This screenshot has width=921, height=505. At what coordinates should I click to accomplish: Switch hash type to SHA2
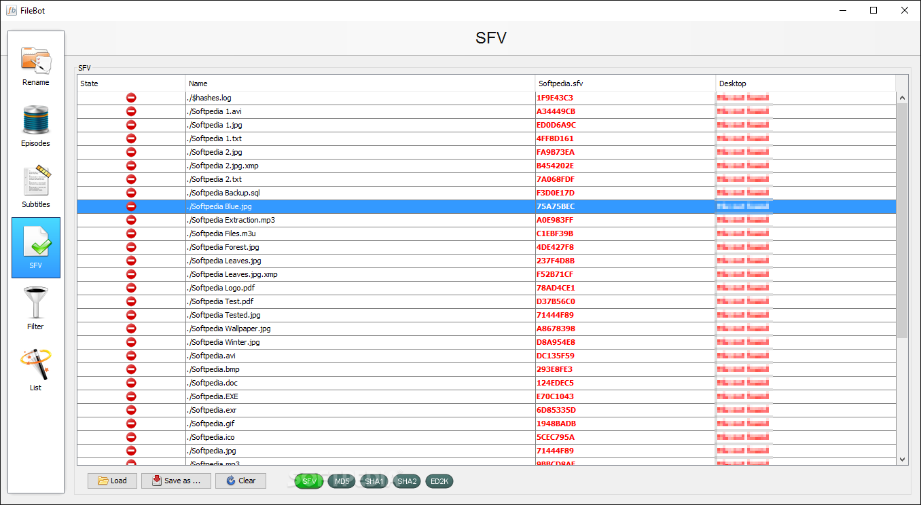[x=407, y=481]
